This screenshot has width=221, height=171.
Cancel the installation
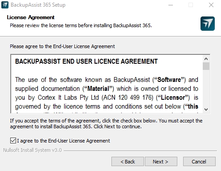(x=199, y=162)
